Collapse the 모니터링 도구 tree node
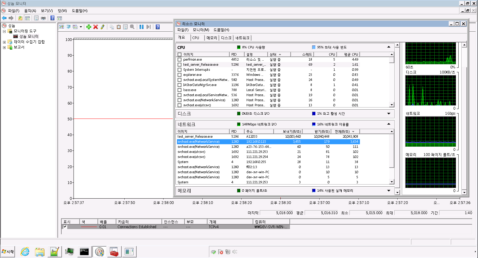Viewport: 478px width, 258px height. [4, 31]
